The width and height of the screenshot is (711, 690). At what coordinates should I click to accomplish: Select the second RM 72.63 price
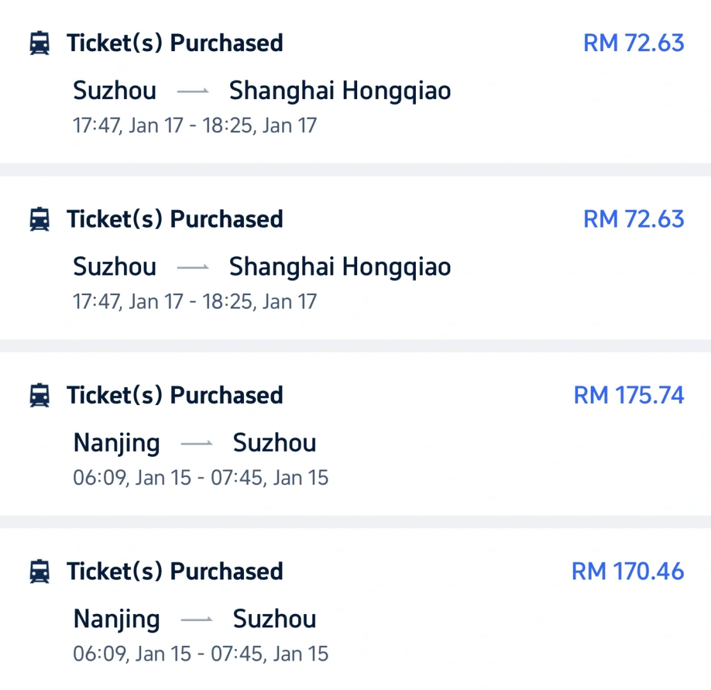pos(633,219)
